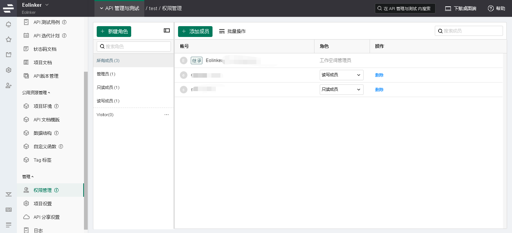Open the gear settings icon in the left rail
This screenshot has width=512, height=233.
[x=8, y=70]
